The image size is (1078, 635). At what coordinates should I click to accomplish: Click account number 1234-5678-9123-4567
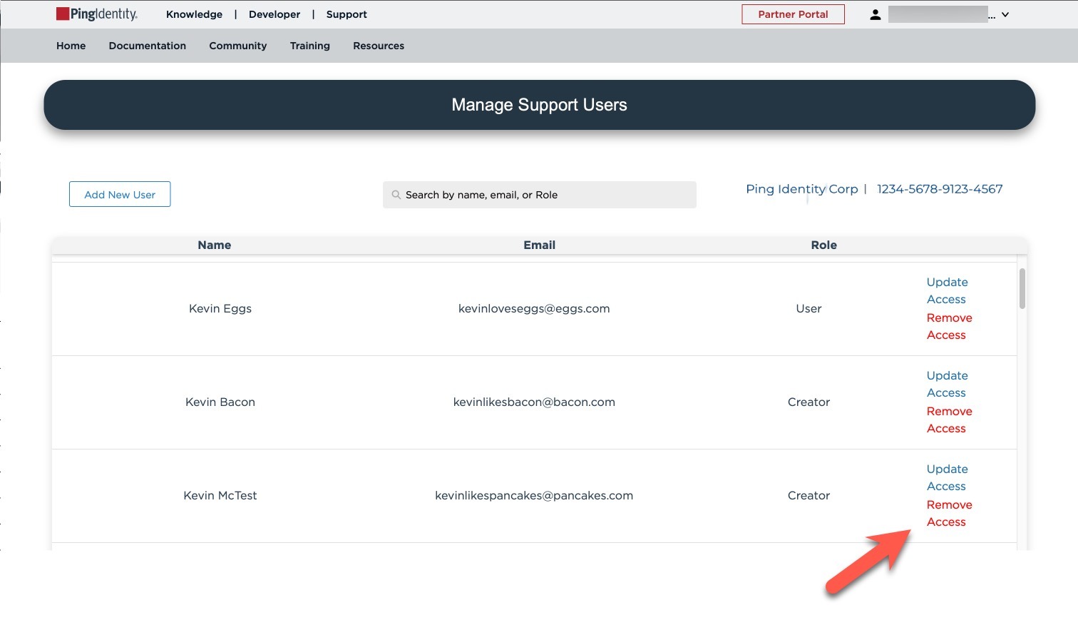pos(940,189)
